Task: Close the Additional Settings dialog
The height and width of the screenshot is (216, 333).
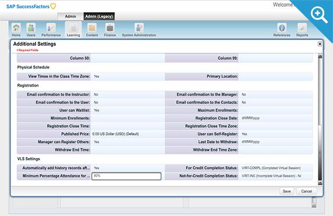Action: pos(320,44)
